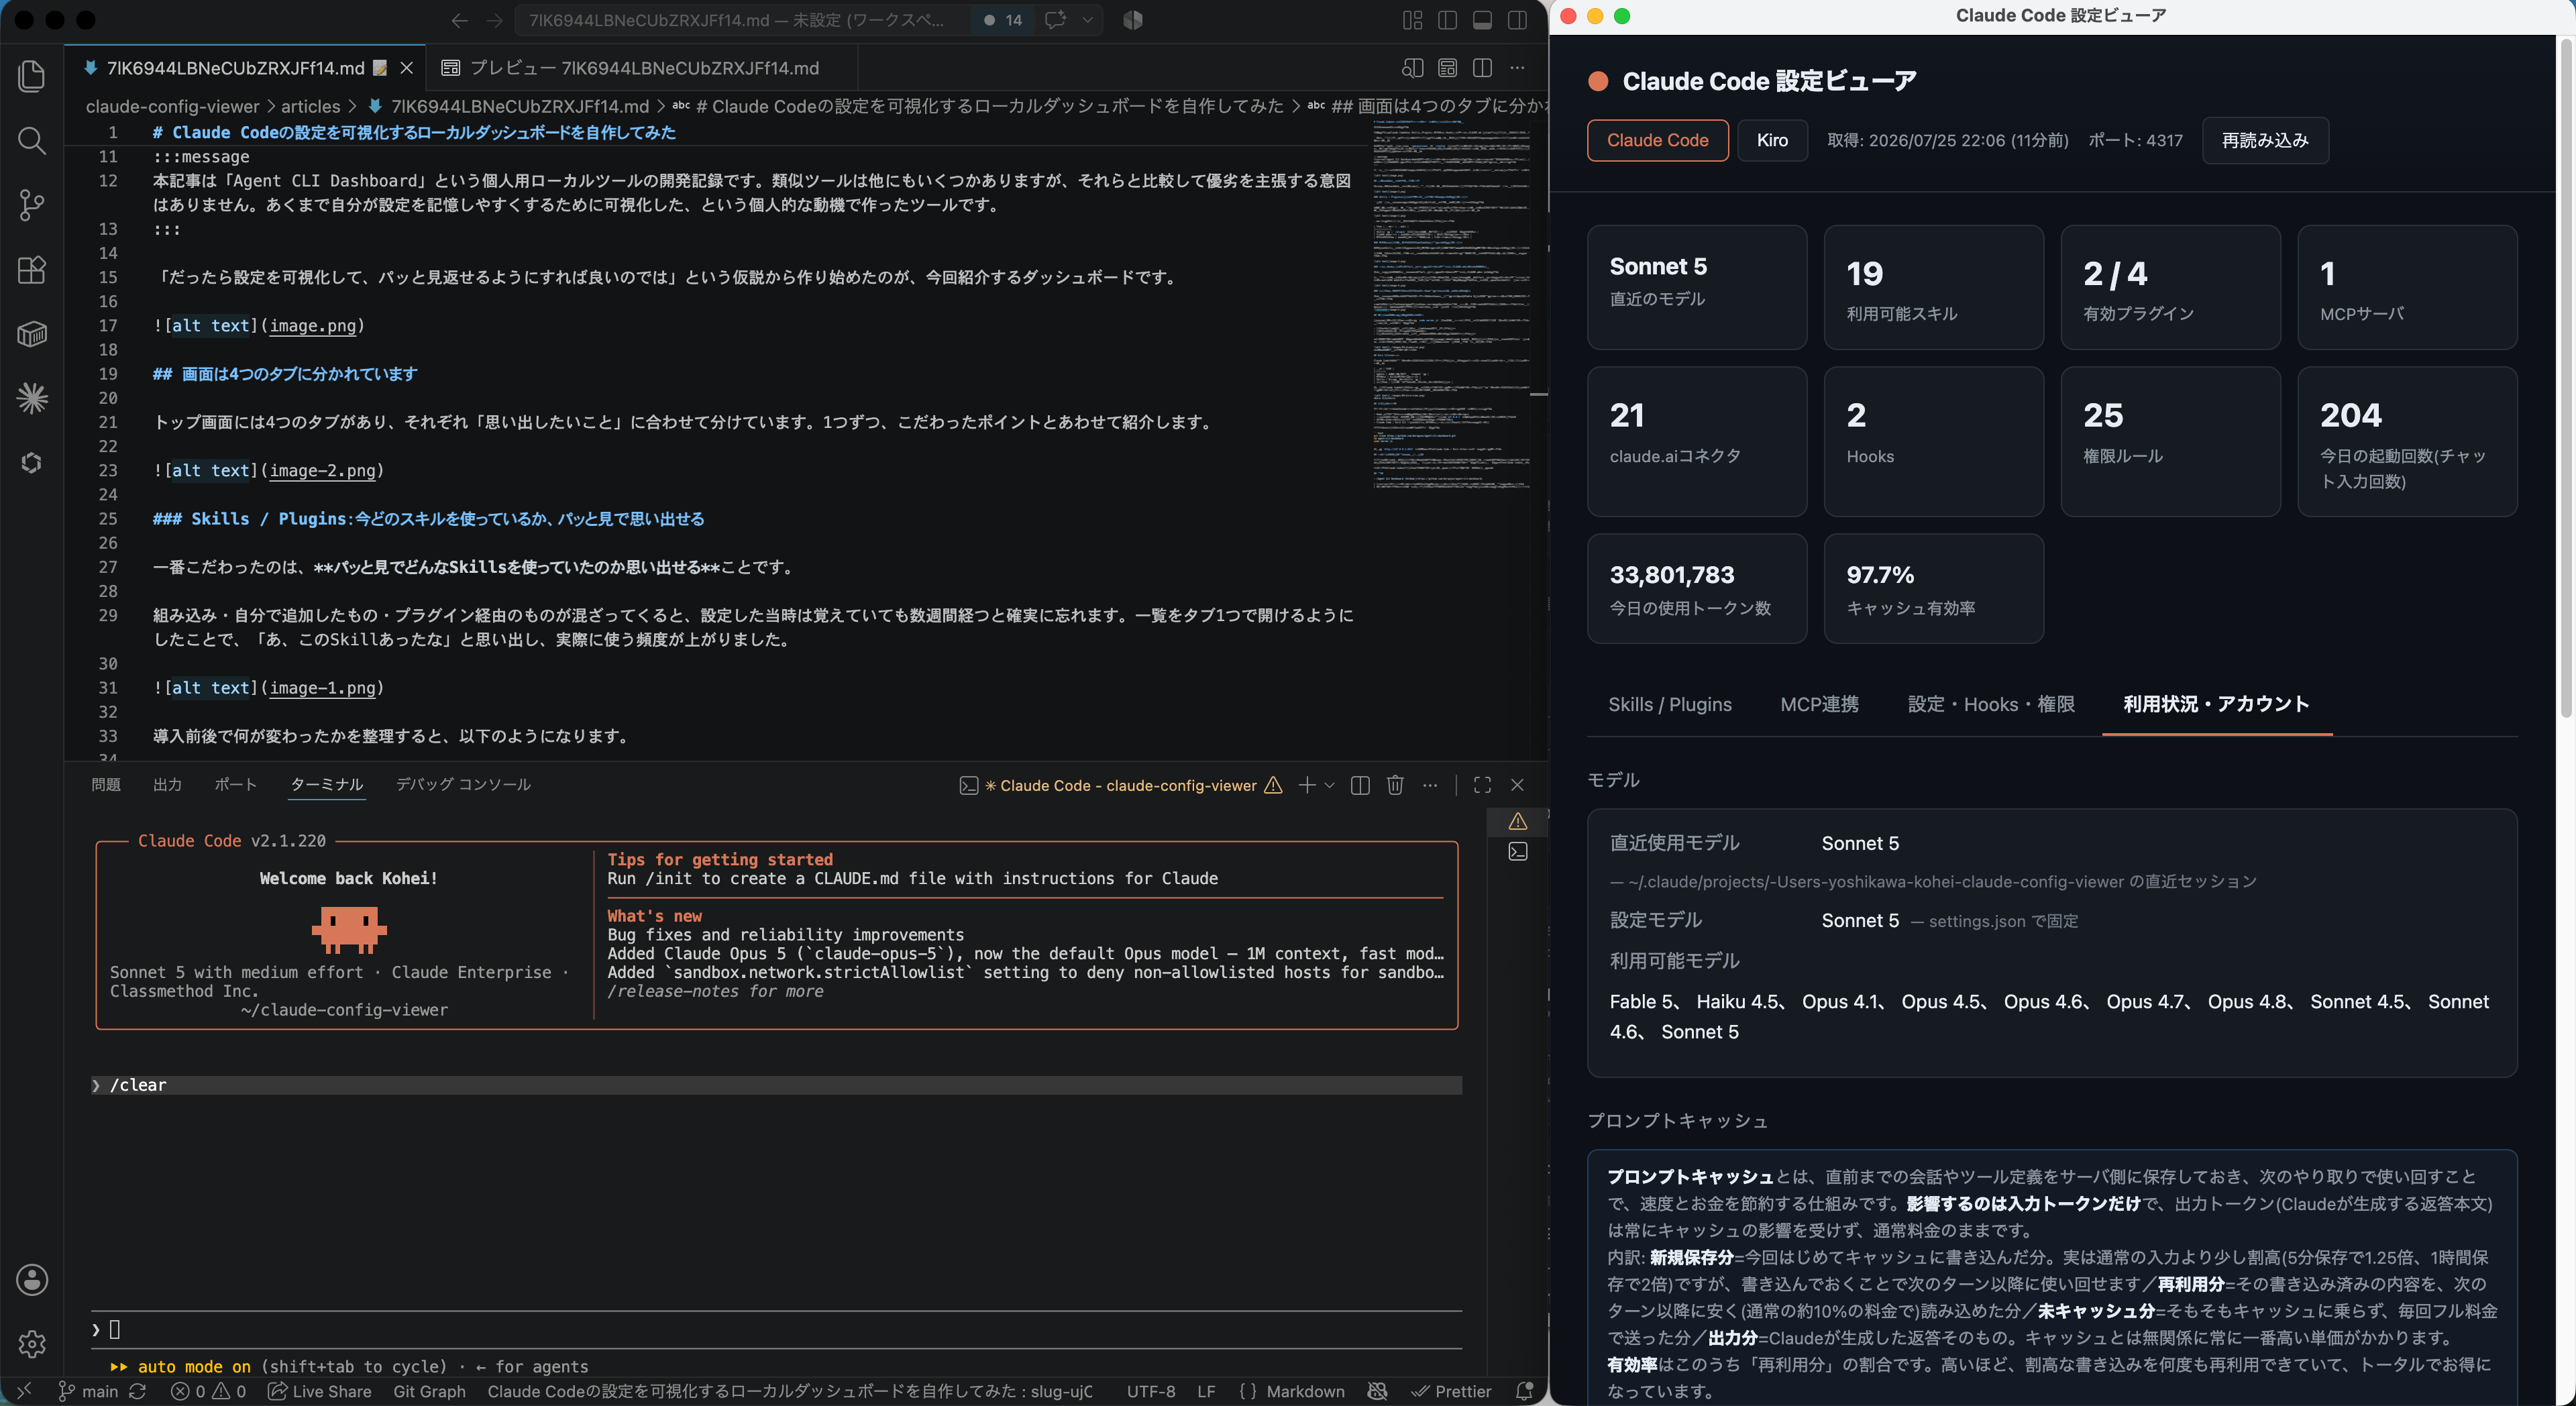Toggle the Copilot status icon in the status bar

[1377, 1391]
